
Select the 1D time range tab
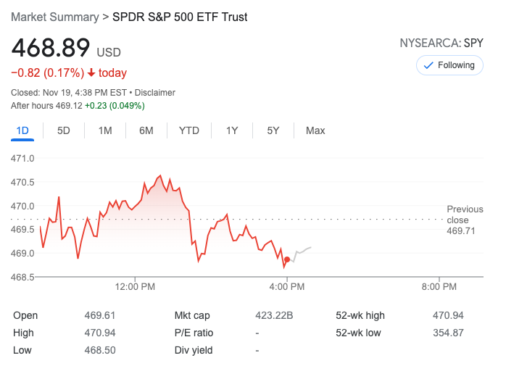(22, 130)
